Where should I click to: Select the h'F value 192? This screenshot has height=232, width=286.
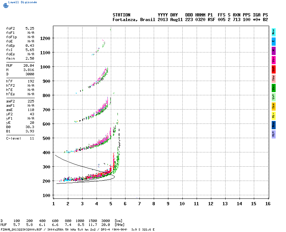pos(31,81)
